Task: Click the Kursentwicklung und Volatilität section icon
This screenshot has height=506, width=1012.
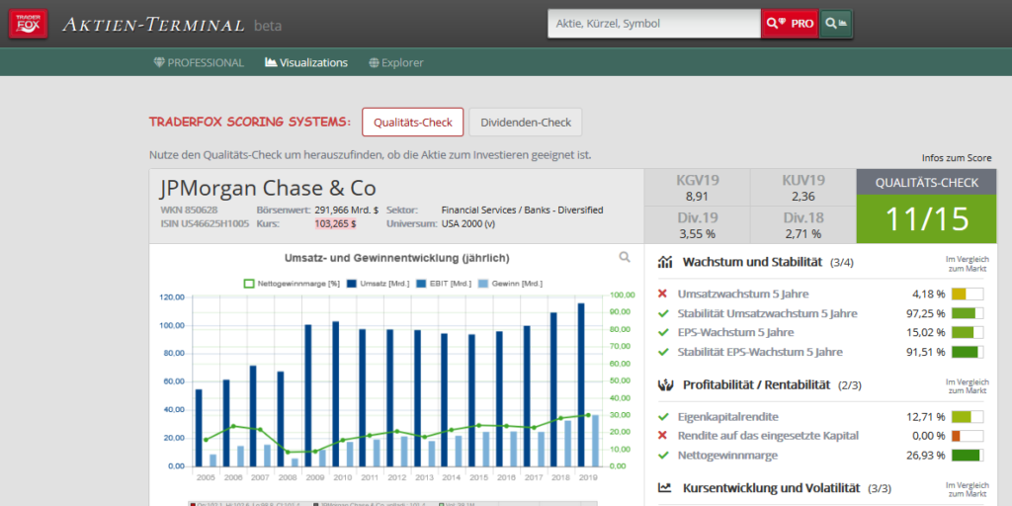Action: 665,488
